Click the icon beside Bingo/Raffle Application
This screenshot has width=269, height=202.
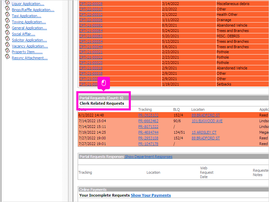[7, 8]
